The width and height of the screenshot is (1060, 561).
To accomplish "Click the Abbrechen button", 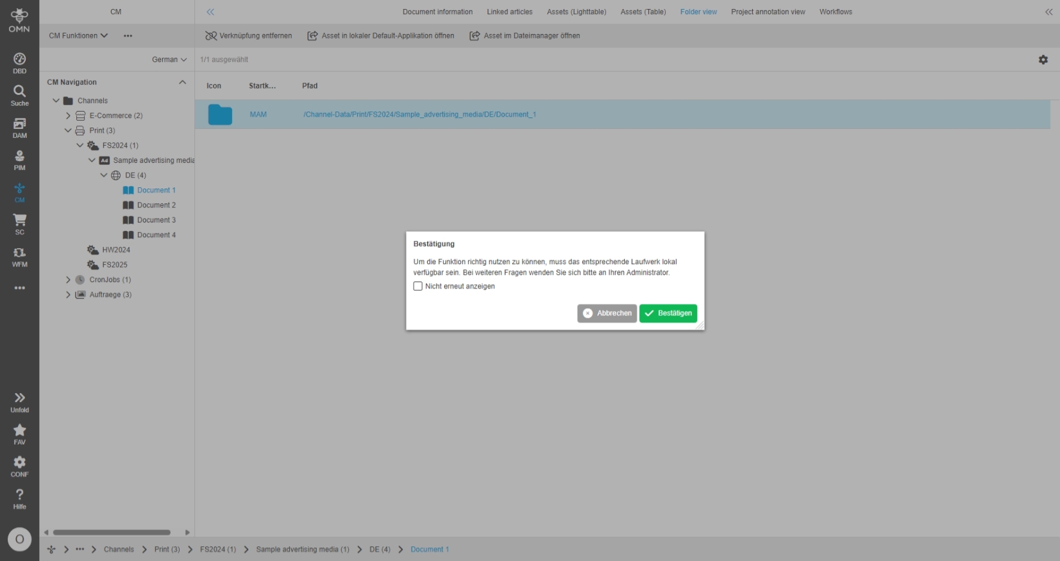I will (607, 314).
